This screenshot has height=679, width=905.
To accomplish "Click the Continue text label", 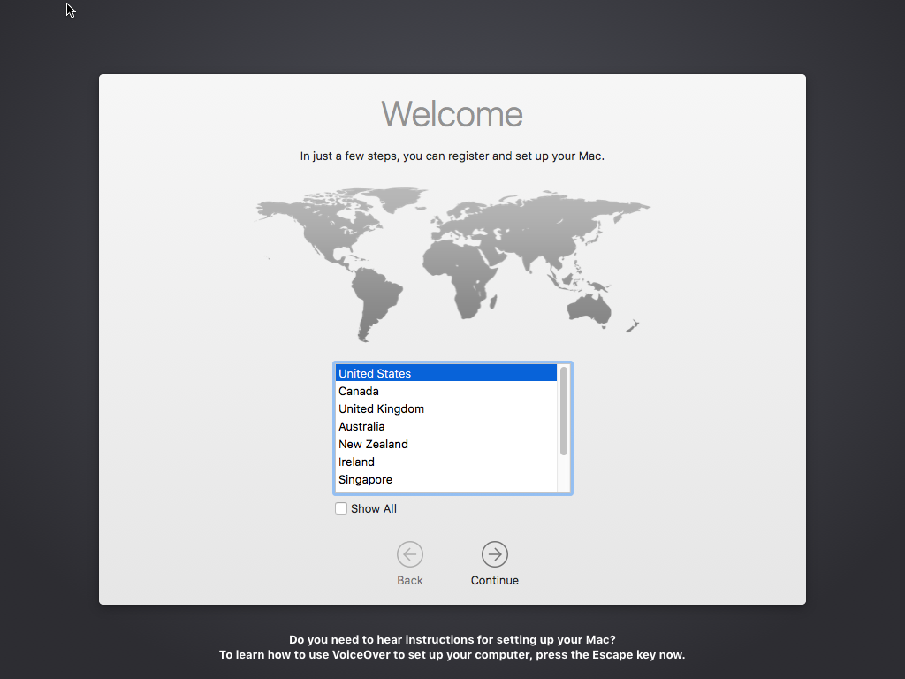I will click(495, 581).
